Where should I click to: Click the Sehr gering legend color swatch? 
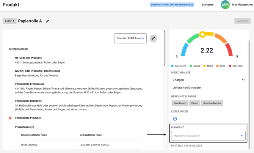(172, 66)
